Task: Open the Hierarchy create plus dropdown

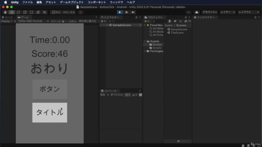Action: (x=103, y=21)
